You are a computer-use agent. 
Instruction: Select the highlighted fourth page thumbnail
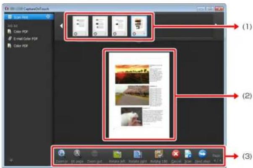139,26
